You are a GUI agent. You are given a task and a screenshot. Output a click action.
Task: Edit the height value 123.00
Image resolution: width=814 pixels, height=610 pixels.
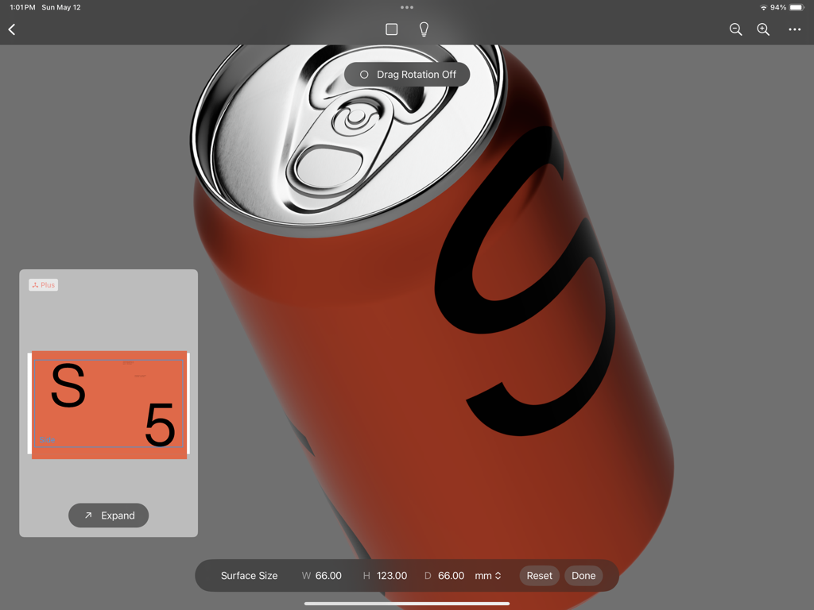pyautogui.click(x=393, y=575)
